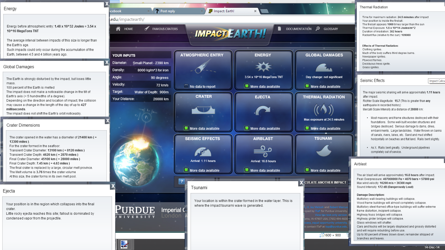This screenshot has width=445, height=250.
Task: Close the Global Damages popup with its X
Action: (107, 62)
